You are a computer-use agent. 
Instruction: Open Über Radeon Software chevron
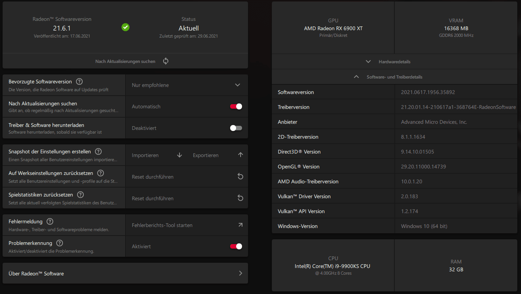tap(241, 273)
